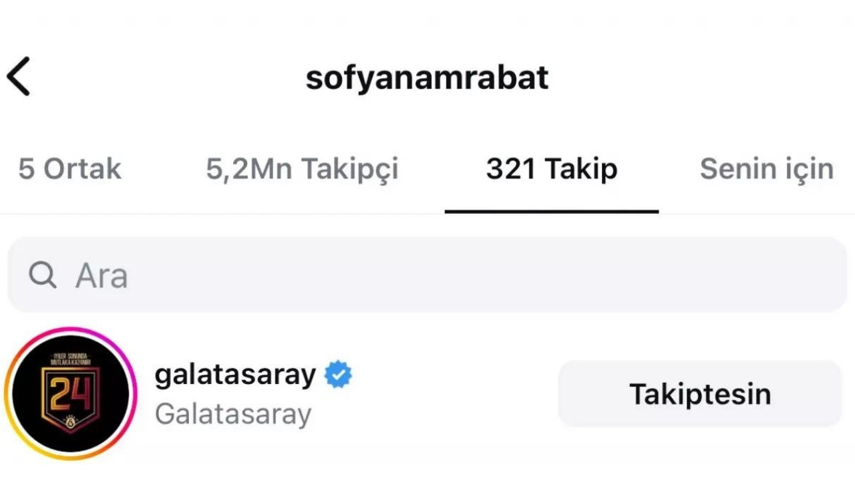Screen dimensions: 855x481
Task: Tap the magnifier icon in search bar
Action: 43,275
